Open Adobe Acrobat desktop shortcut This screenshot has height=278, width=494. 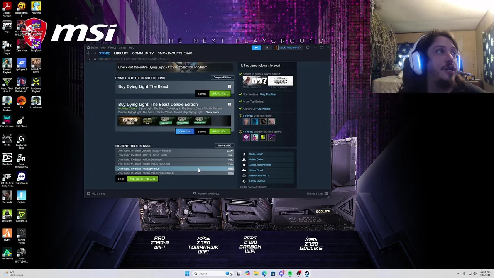tap(7, 9)
